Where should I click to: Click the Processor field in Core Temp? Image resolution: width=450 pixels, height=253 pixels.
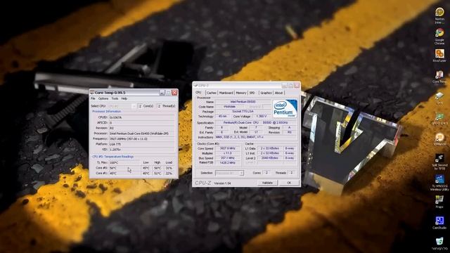tap(142, 134)
